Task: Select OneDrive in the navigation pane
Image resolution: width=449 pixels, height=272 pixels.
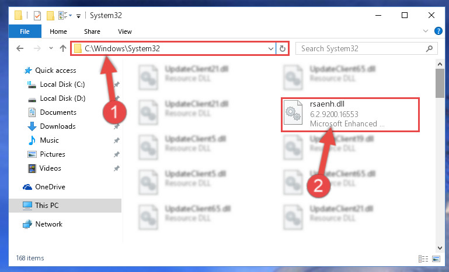Action: (50, 186)
